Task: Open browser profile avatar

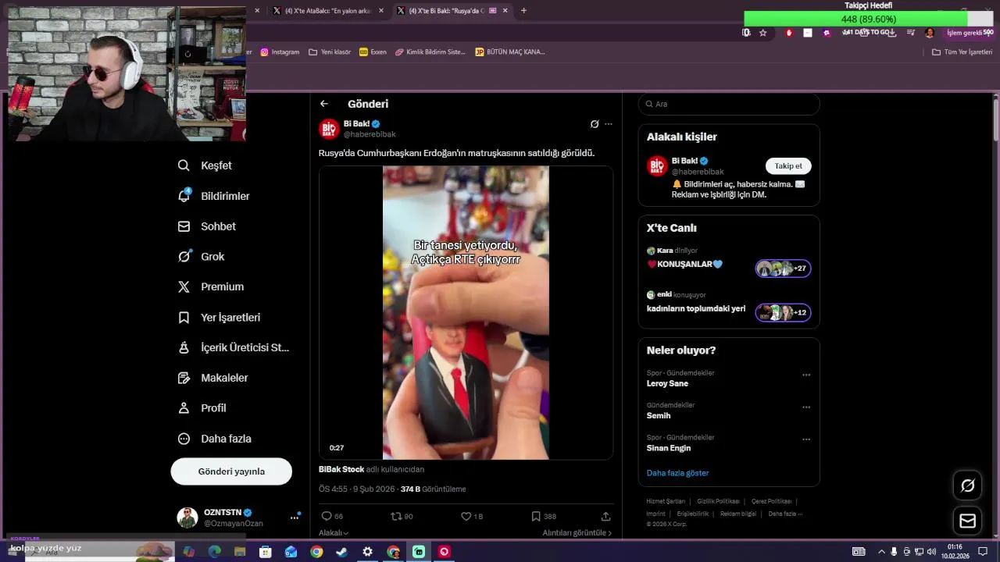Action: pyautogui.click(x=929, y=33)
